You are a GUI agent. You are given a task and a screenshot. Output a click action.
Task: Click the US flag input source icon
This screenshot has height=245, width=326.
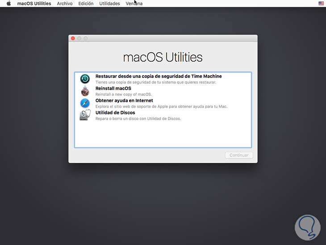point(321,3)
